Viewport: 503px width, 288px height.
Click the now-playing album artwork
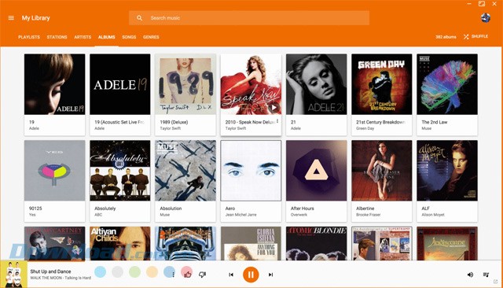pyautogui.click(x=13, y=274)
